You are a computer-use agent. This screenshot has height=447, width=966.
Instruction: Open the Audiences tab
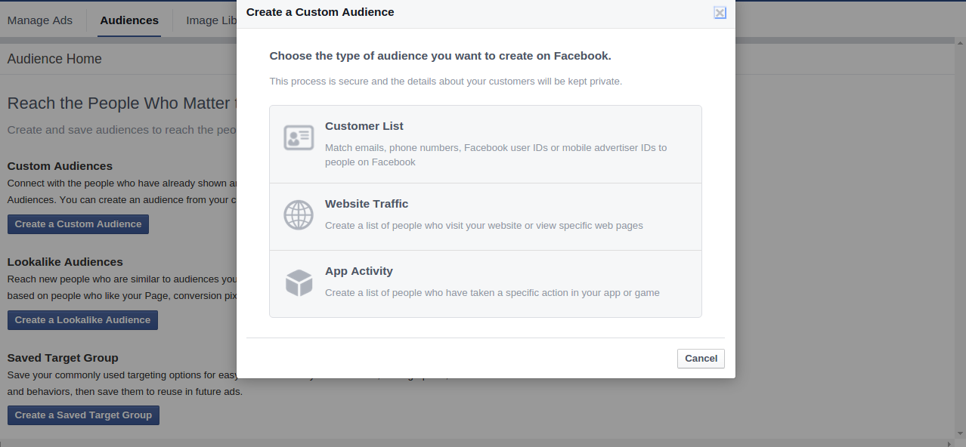(x=129, y=20)
